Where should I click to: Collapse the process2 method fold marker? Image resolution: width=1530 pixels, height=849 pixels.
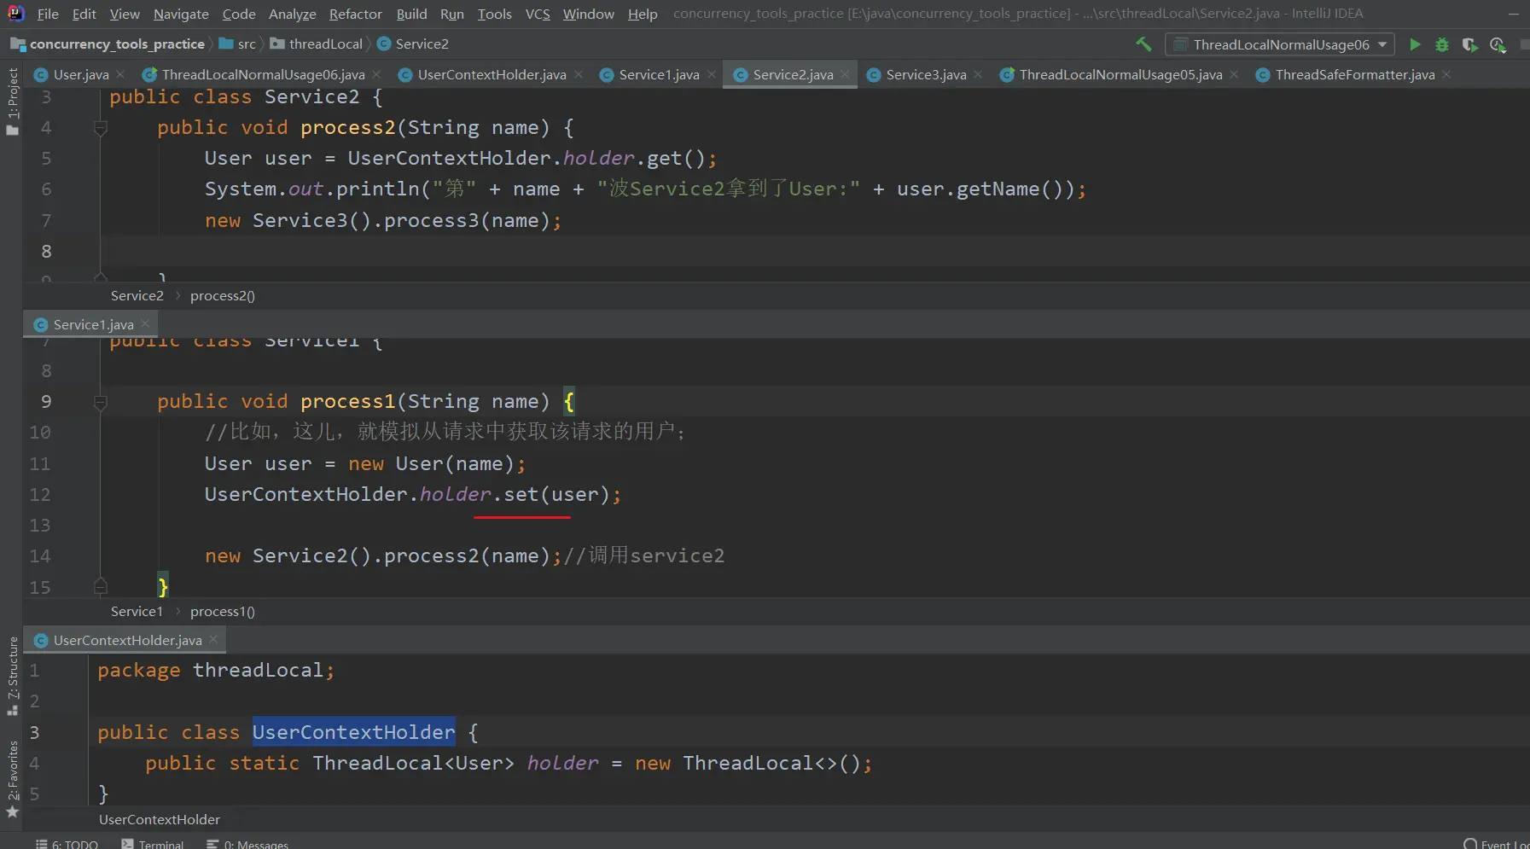point(101,128)
